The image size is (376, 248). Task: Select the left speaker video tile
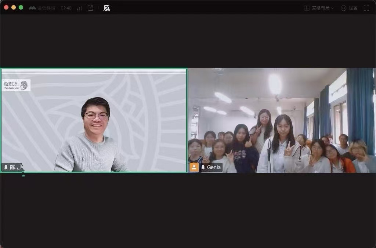pos(94,120)
